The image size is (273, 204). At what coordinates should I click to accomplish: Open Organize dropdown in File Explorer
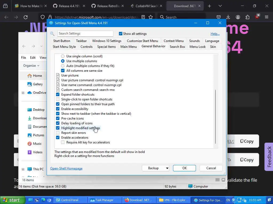click(x=31, y=66)
